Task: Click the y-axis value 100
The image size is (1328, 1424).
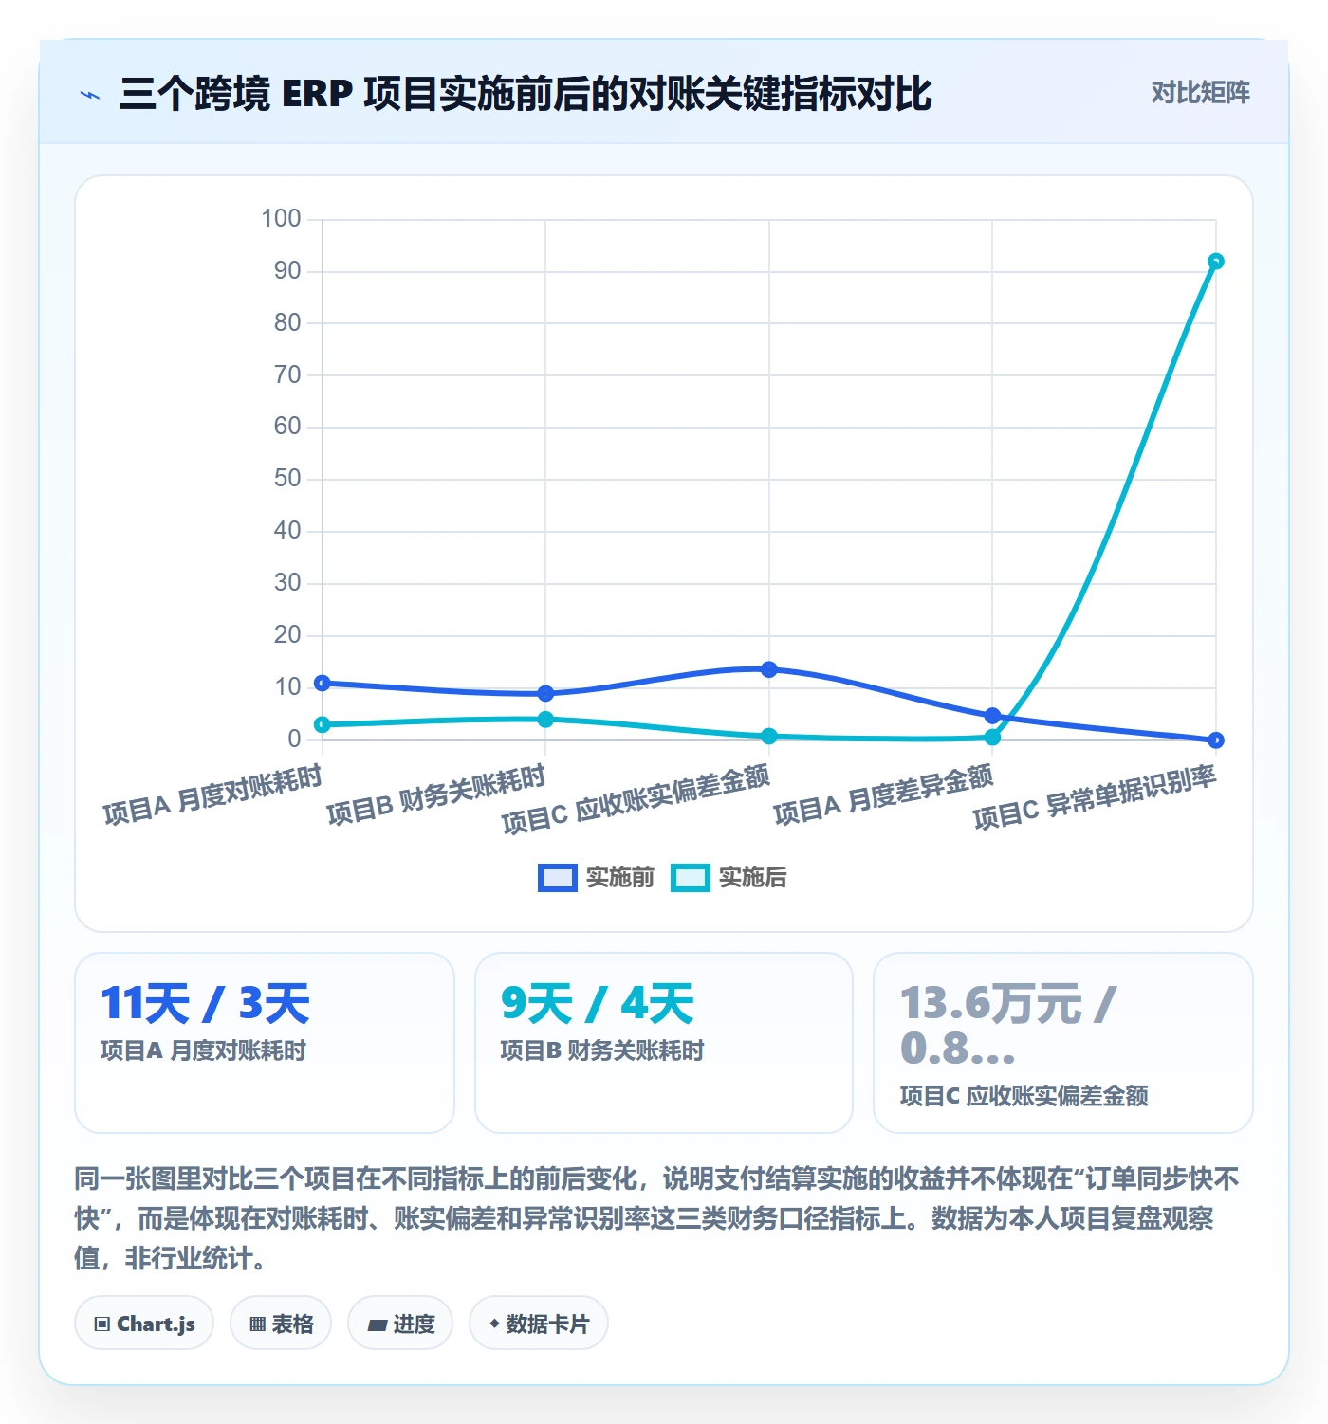Action: (281, 219)
